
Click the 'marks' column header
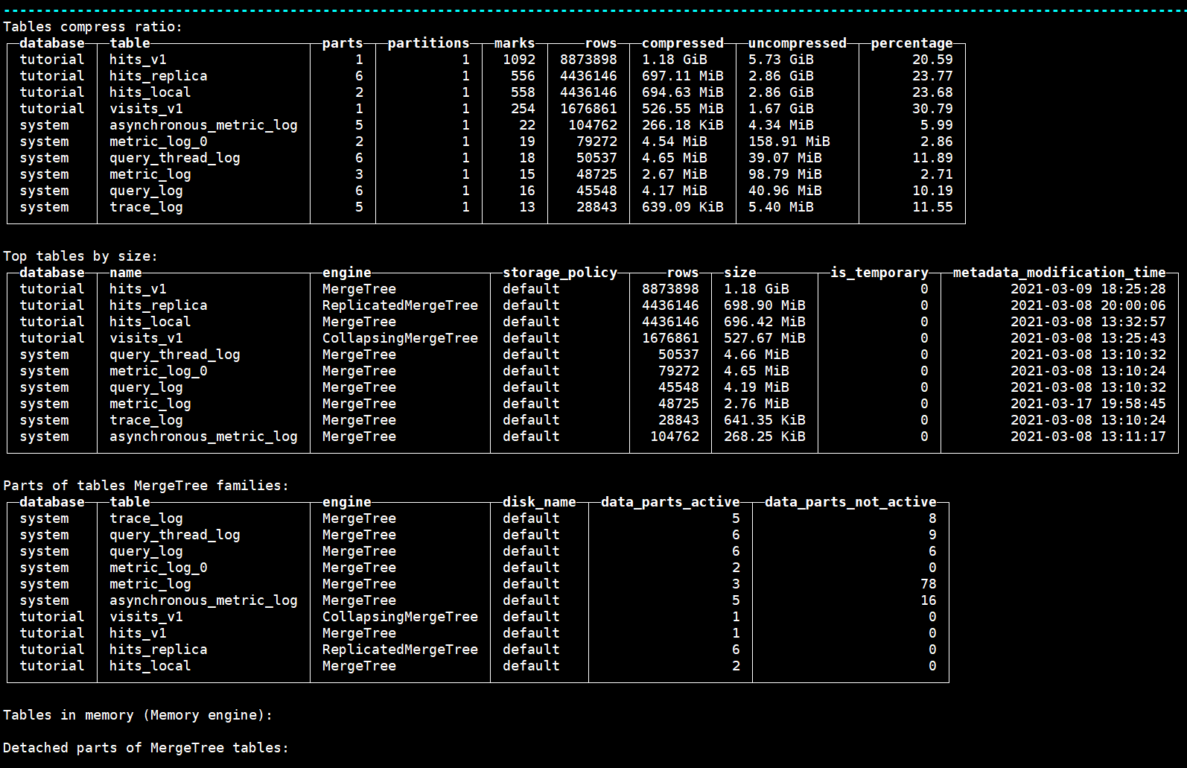coord(515,43)
